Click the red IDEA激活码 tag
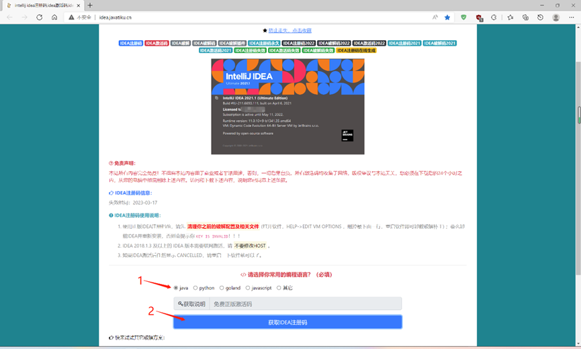 point(157,44)
